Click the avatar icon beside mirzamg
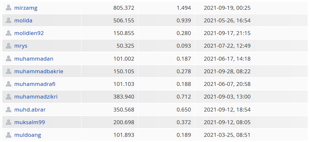309x142 pixels. click(8, 8)
